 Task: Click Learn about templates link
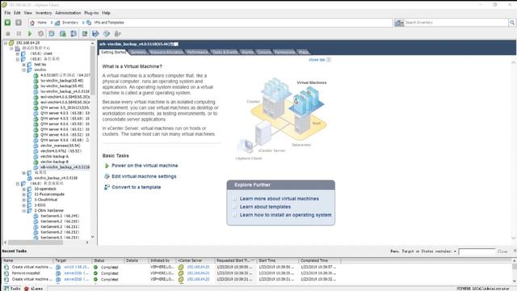(265, 207)
